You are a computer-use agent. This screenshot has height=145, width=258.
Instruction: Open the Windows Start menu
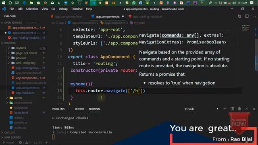click(x=3, y=3)
